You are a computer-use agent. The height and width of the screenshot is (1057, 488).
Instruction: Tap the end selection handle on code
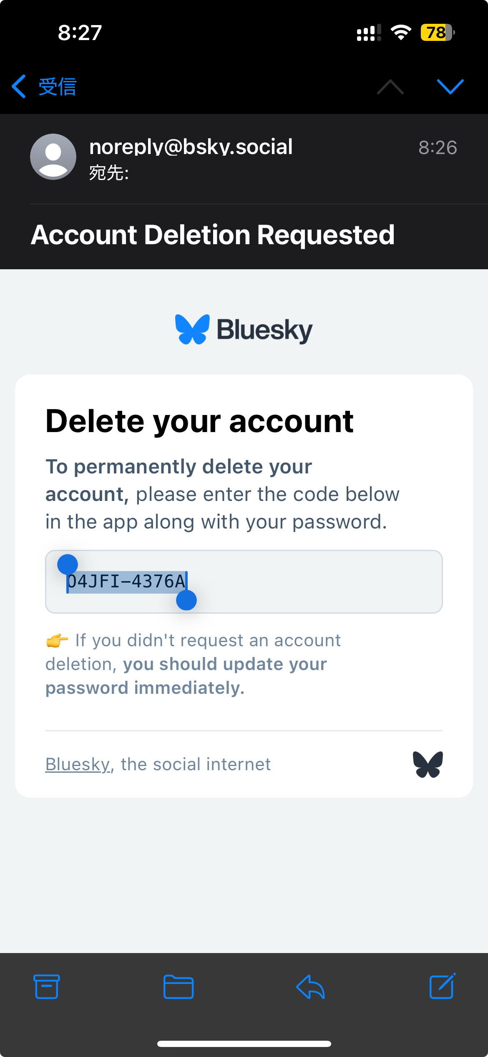click(x=186, y=600)
